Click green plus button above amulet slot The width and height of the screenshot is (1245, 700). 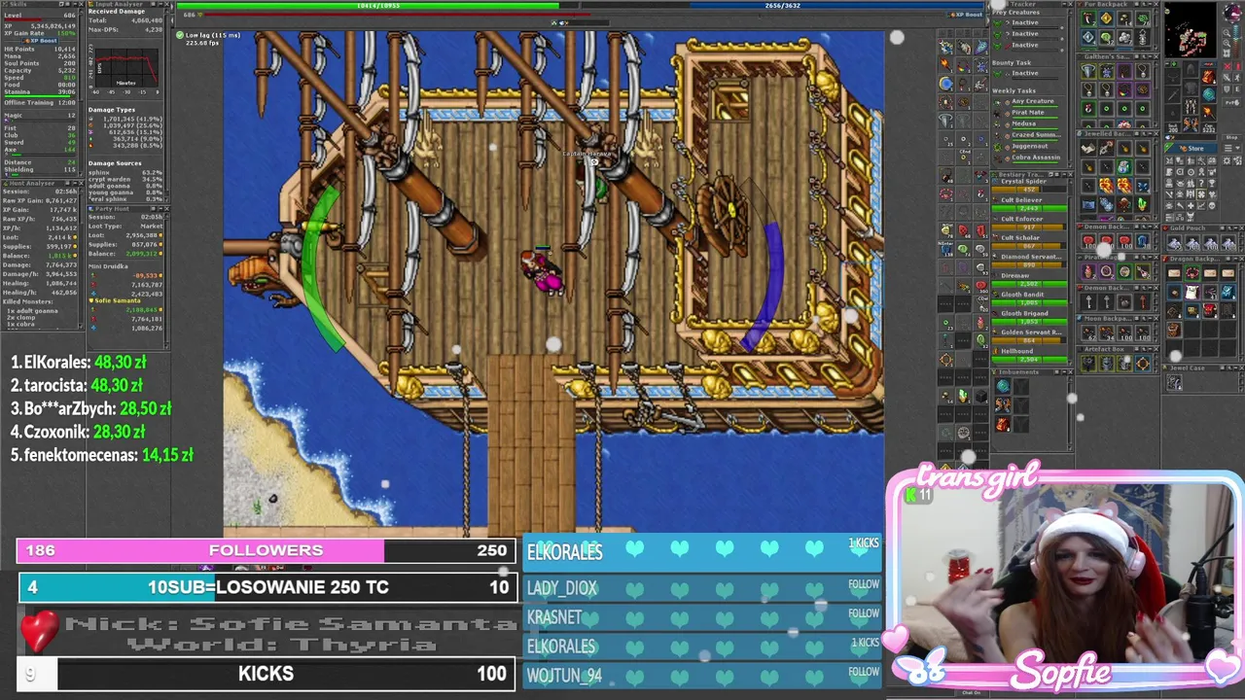1174,64
